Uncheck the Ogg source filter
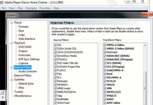Screen dimensions: 153x105 56,96
